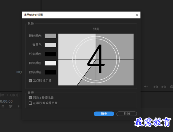Confirm with the 确定 button

[104, 114]
